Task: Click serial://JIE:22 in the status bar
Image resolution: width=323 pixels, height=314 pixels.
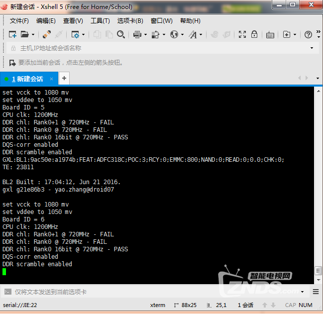Action: [x=20, y=305]
